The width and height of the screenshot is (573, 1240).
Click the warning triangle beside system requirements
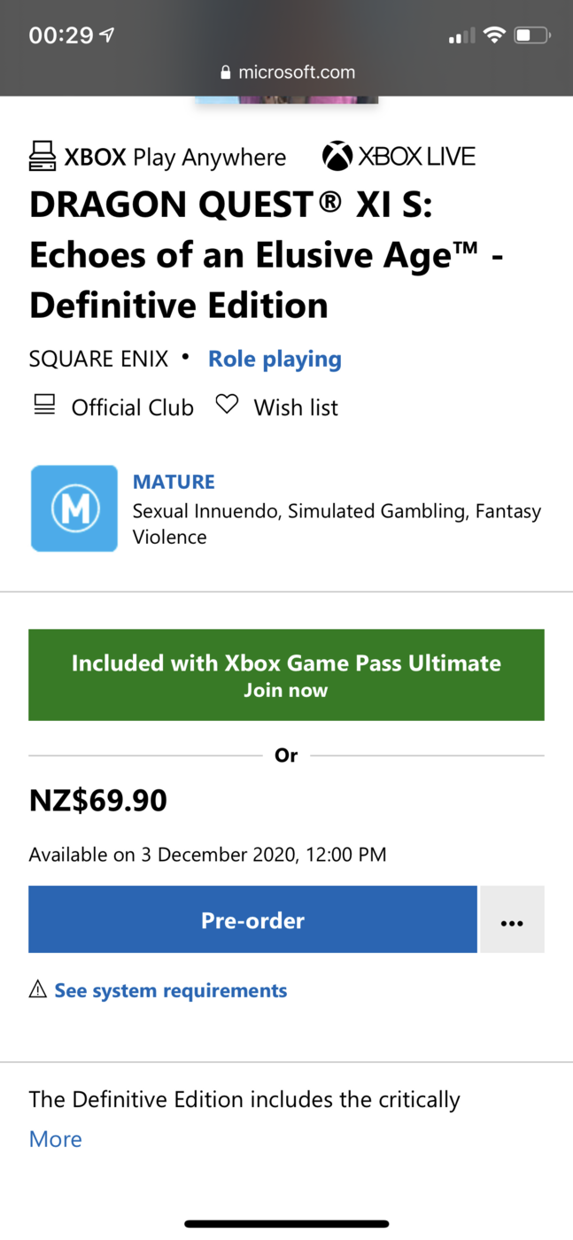point(38,990)
